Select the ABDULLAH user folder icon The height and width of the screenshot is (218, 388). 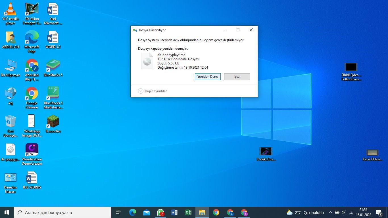(x=11, y=40)
